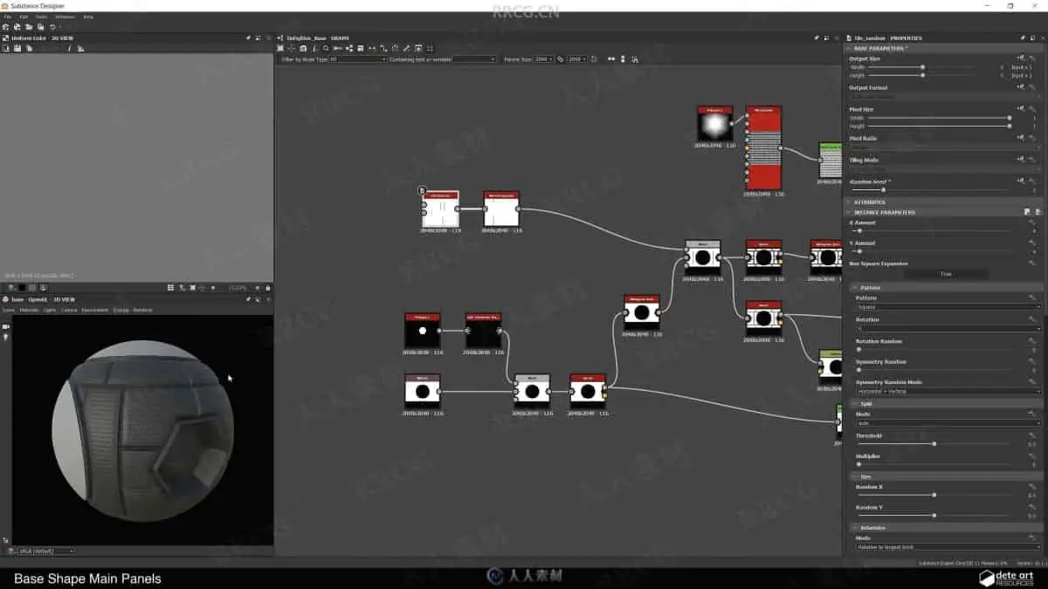Open Parent Size width dropdown

(543, 59)
